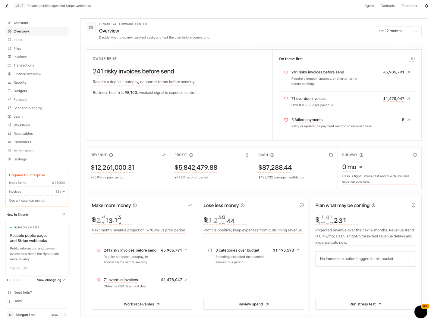Go to Budgets in the sidebar
Viewport: 434px width, 325px height.
(37, 91)
